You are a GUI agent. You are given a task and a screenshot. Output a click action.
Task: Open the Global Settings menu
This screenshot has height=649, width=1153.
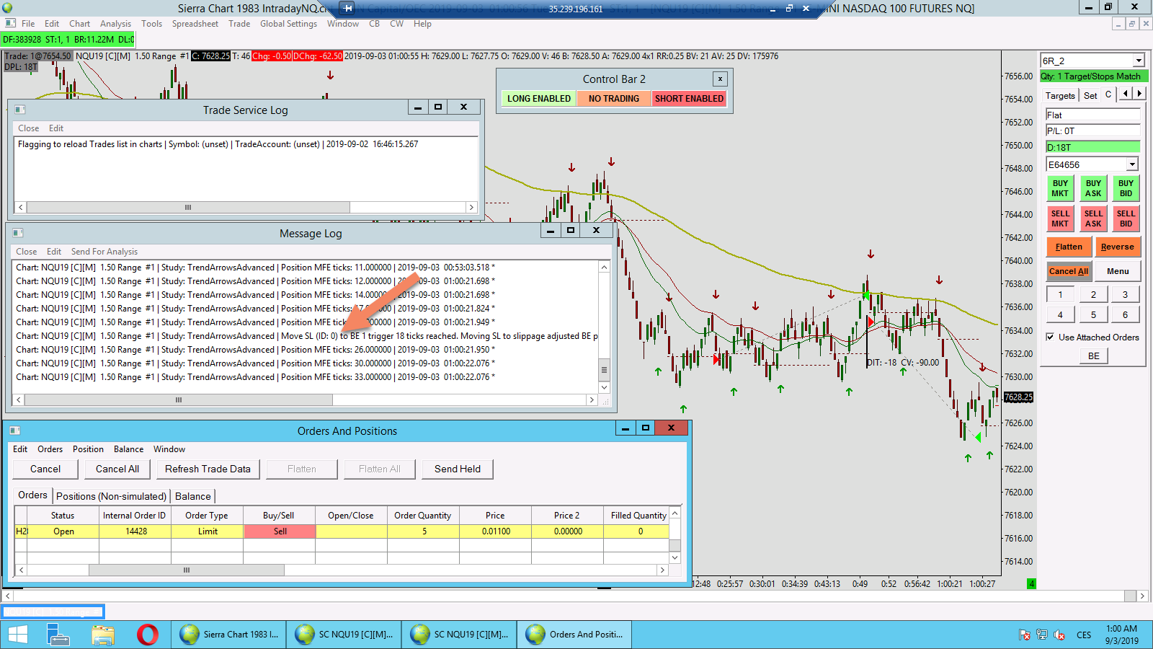pos(288,24)
